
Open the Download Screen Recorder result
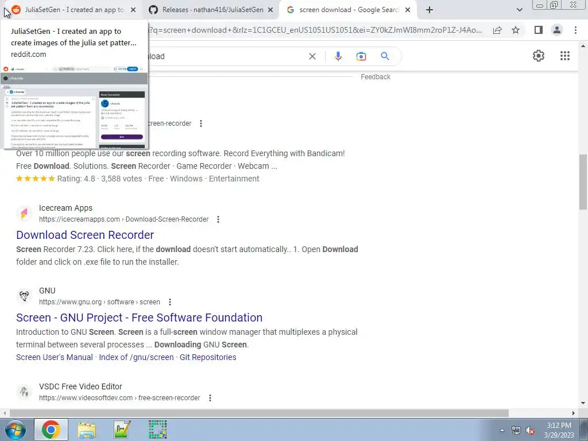tap(85, 235)
